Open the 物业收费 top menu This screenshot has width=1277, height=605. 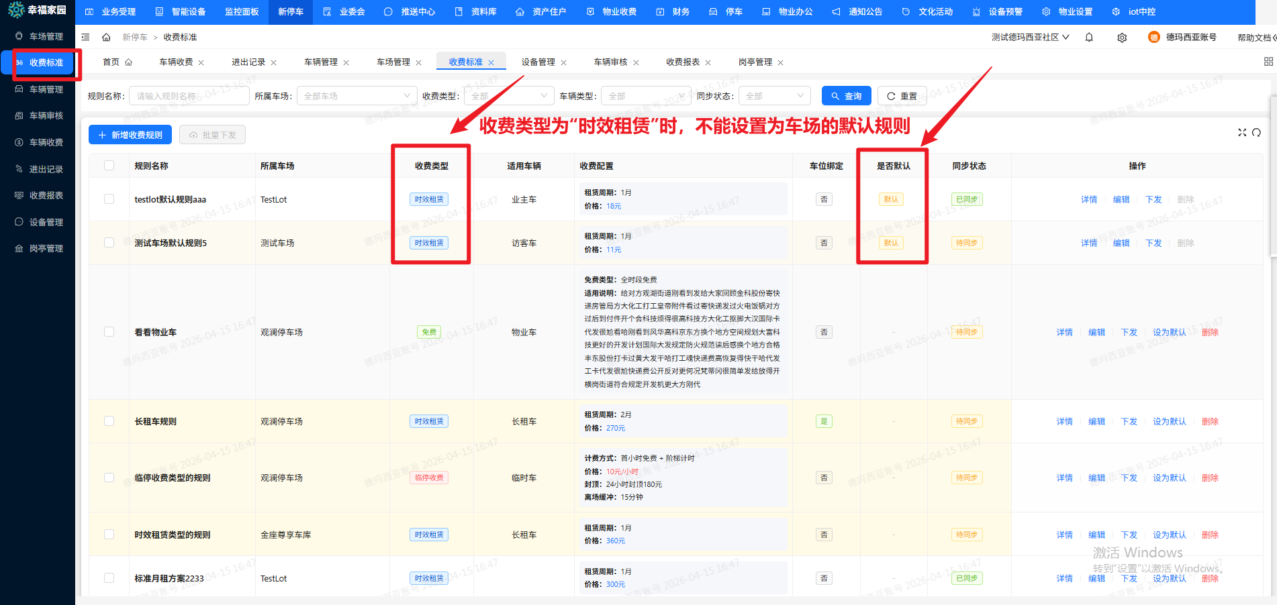coord(612,12)
